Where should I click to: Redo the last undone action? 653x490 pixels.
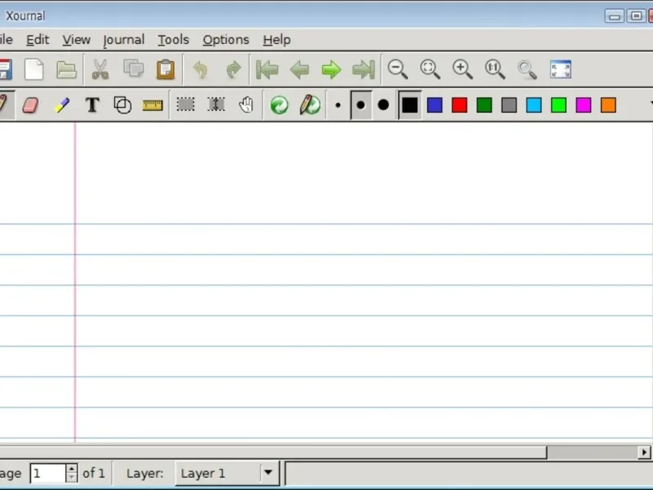pyautogui.click(x=233, y=69)
